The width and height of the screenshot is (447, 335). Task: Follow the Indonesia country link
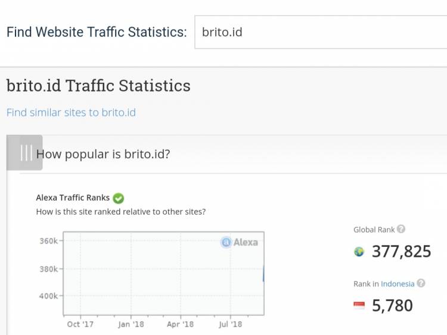398,284
